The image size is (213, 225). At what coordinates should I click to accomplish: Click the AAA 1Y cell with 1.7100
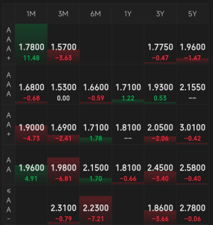tap(128, 84)
